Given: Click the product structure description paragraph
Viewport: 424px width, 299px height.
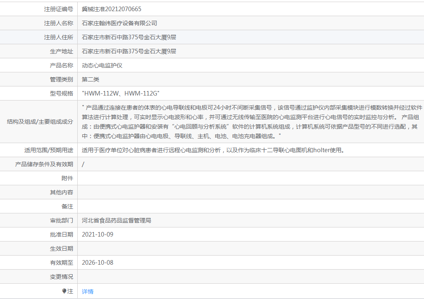Looking at the screenshot, I should [252, 122].
